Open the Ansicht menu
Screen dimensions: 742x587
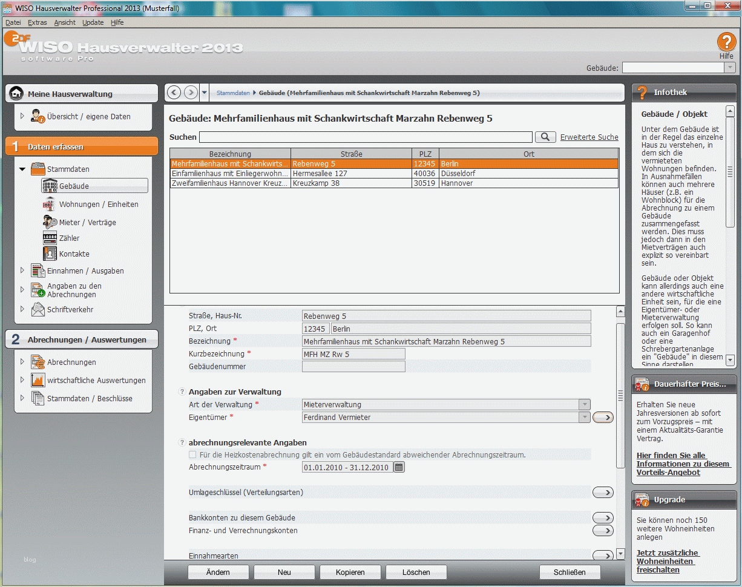(65, 22)
